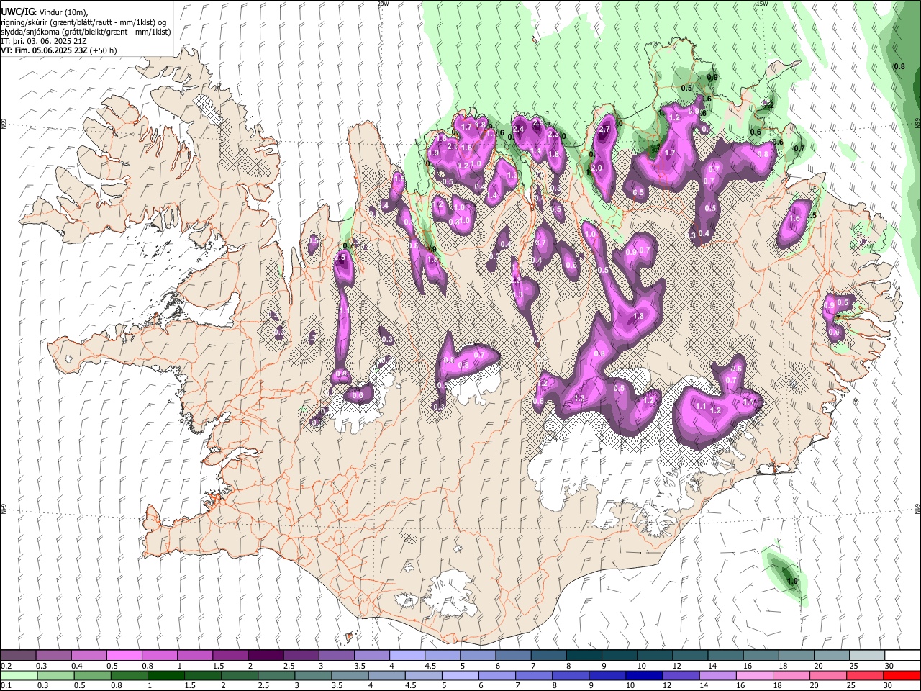Image resolution: width=921 pixels, height=691 pixels.
Task: Choose the darkest purple 2–2.5 snow swatch
Action: (266, 655)
